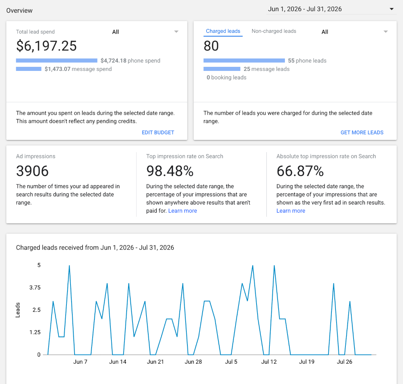Click the chart title 'Charged leads received from'
Image resolution: width=403 pixels, height=384 pixels.
pyautogui.click(x=95, y=247)
